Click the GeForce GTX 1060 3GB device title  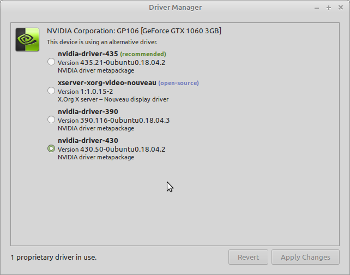pyautogui.click(x=134, y=31)
